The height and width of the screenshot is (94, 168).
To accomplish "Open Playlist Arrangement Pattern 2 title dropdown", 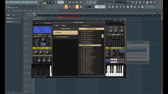I will 48,11.
